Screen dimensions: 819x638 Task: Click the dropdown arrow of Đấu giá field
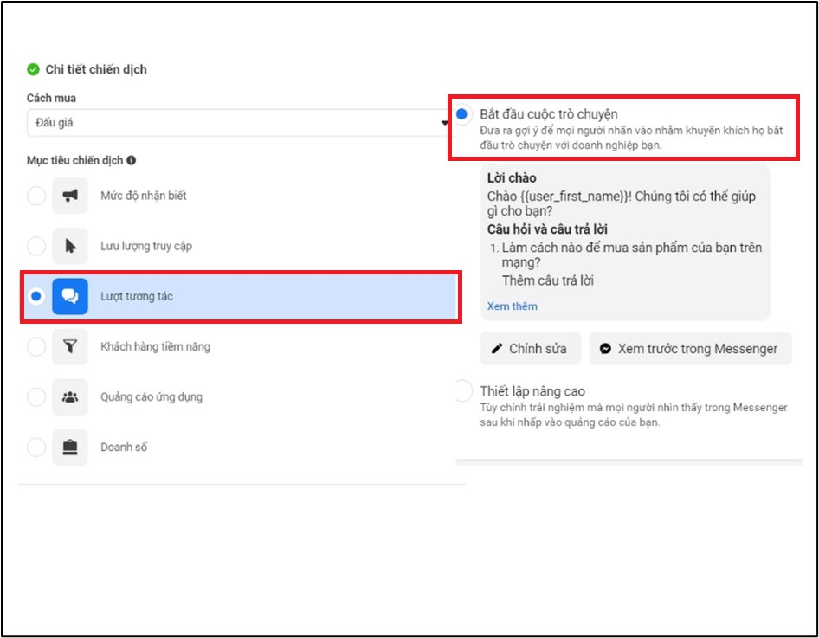point(444,123)
